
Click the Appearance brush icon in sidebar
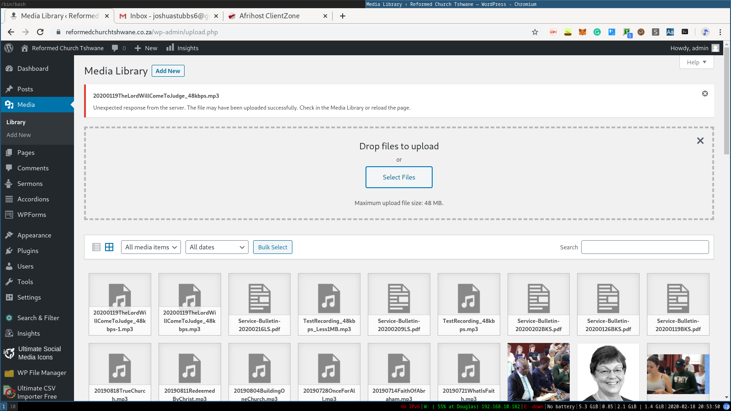pos(9,235)
